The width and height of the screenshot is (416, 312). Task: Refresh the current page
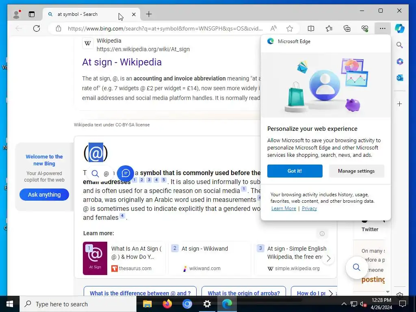point(37,28)
